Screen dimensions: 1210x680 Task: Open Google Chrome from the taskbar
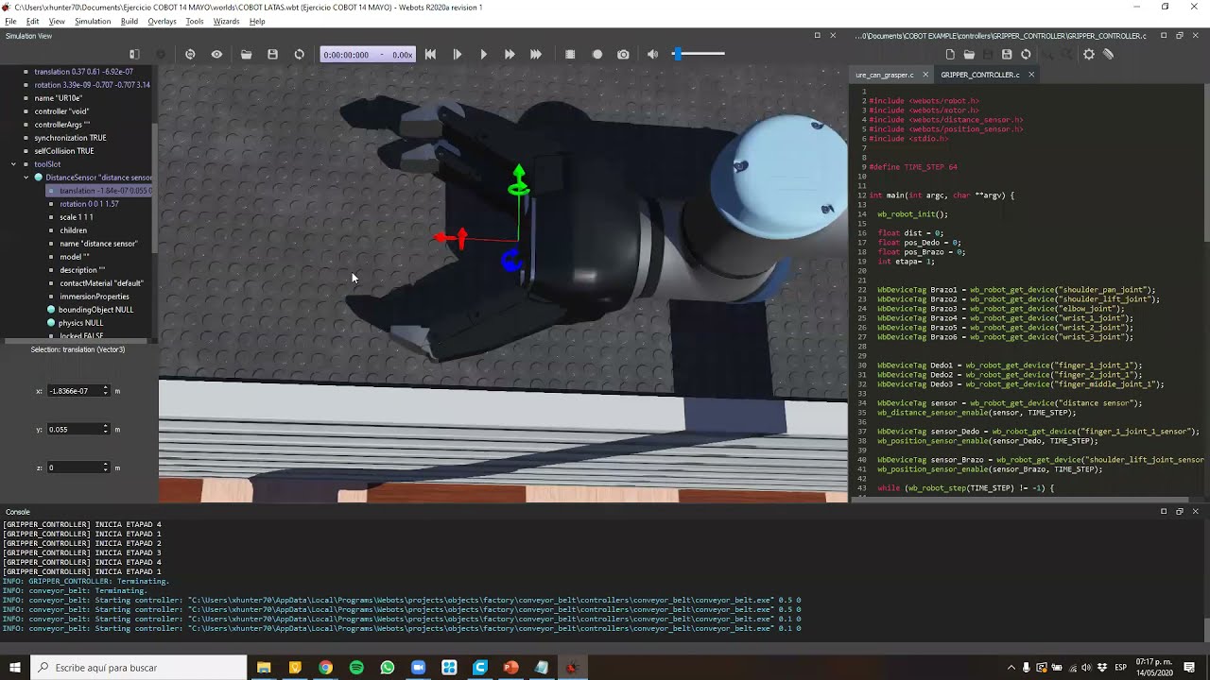(325, 668)
